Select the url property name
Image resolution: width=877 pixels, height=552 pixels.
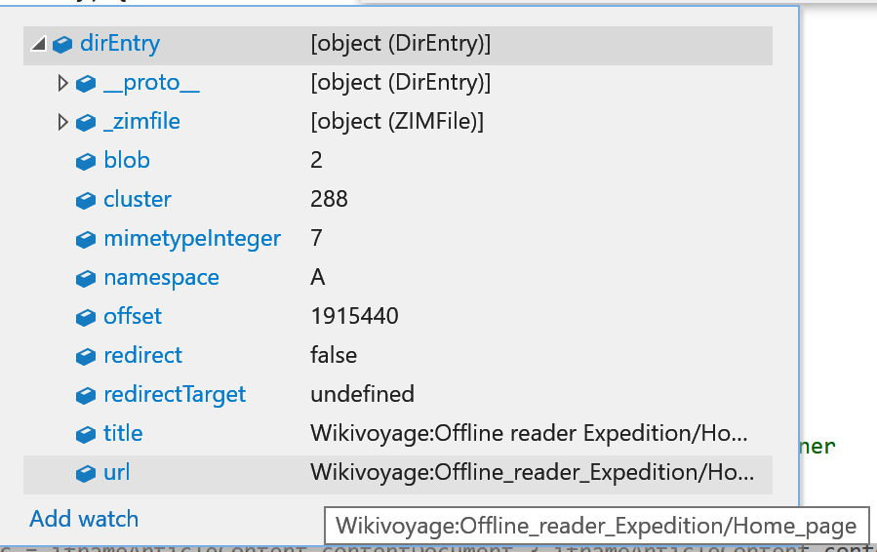tap(116, 473)
